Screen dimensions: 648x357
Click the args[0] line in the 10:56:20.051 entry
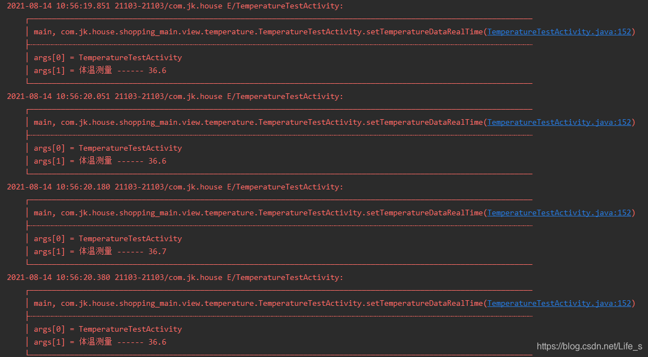point(108,148)
